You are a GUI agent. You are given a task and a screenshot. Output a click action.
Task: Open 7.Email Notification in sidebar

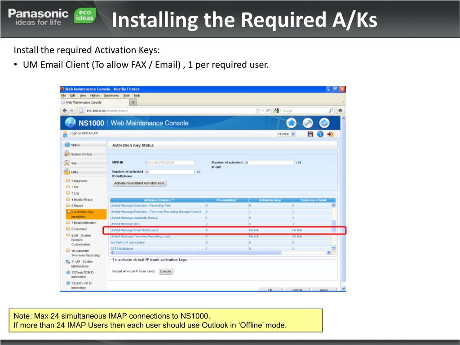click(x=82, y=223)
